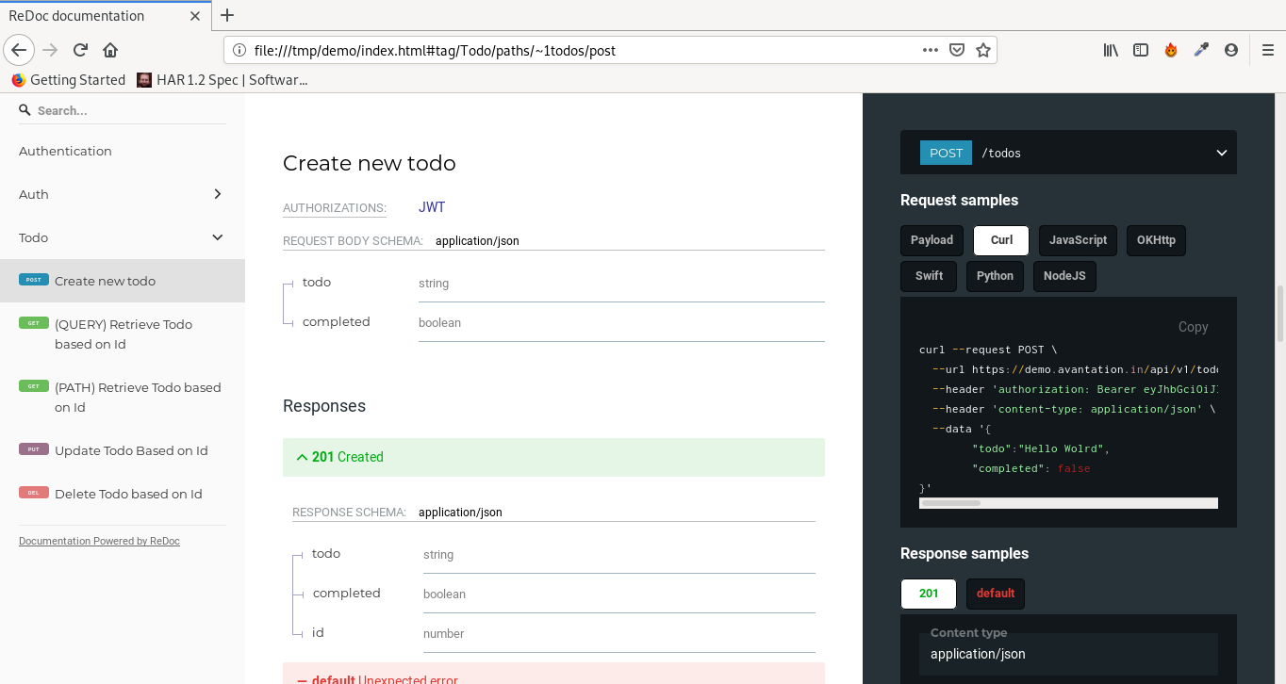The height and width of the screenshot is (684, 1286).
Task: Click the code sample horizontal scrollbar
Action: point(950,503)
